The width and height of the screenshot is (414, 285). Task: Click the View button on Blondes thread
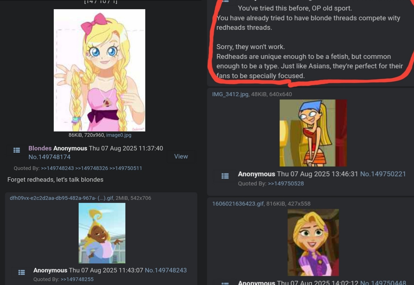point(181,156)
